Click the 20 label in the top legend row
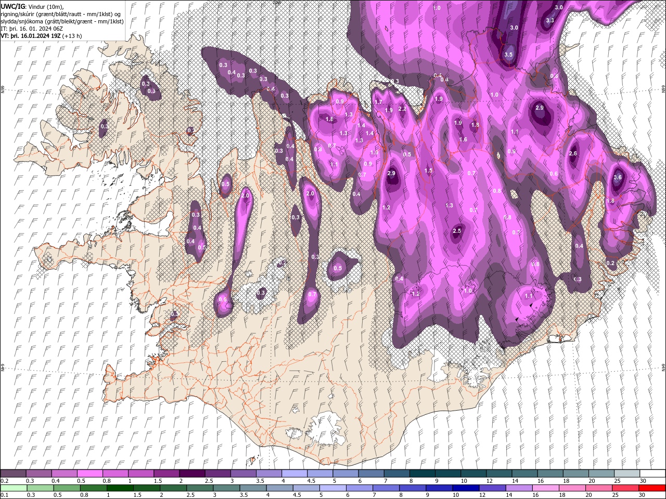Screen dimensions: 666x499 pyautogui.click(x=591, y=480)
